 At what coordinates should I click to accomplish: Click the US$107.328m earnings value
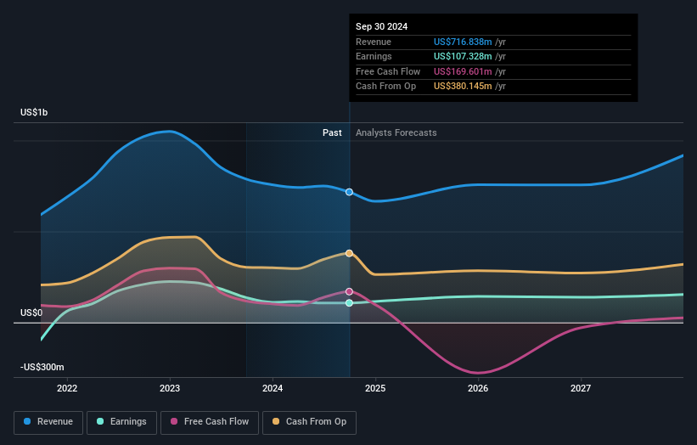tap(463, 56)
